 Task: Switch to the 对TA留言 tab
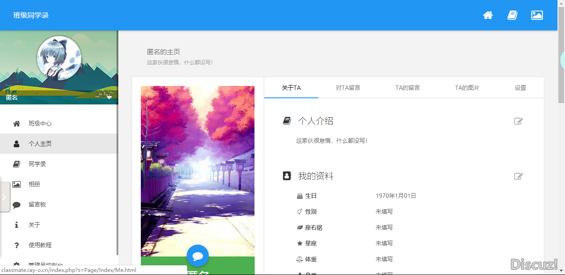[x=348, y=88]
